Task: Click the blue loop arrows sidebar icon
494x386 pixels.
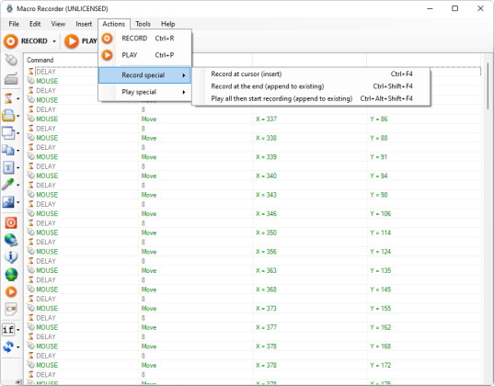Action: [8, 346]
